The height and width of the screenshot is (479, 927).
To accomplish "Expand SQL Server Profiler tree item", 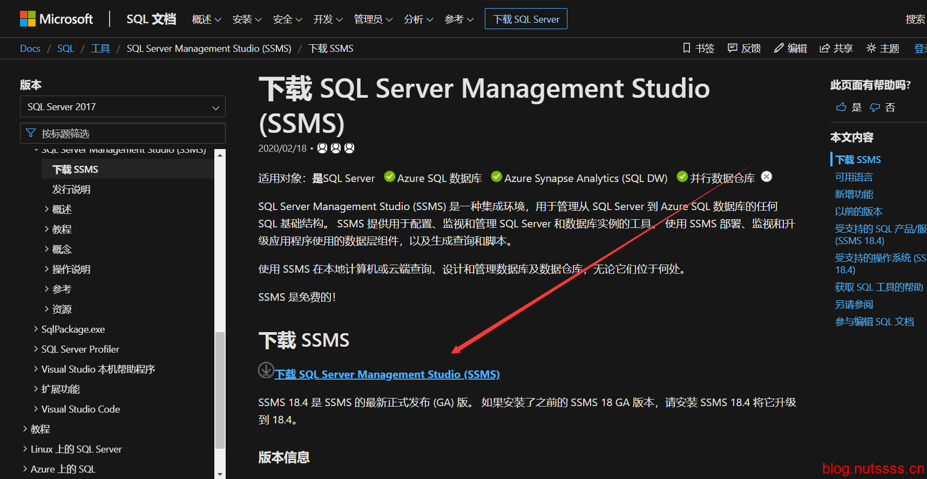I will click(36, 349).
